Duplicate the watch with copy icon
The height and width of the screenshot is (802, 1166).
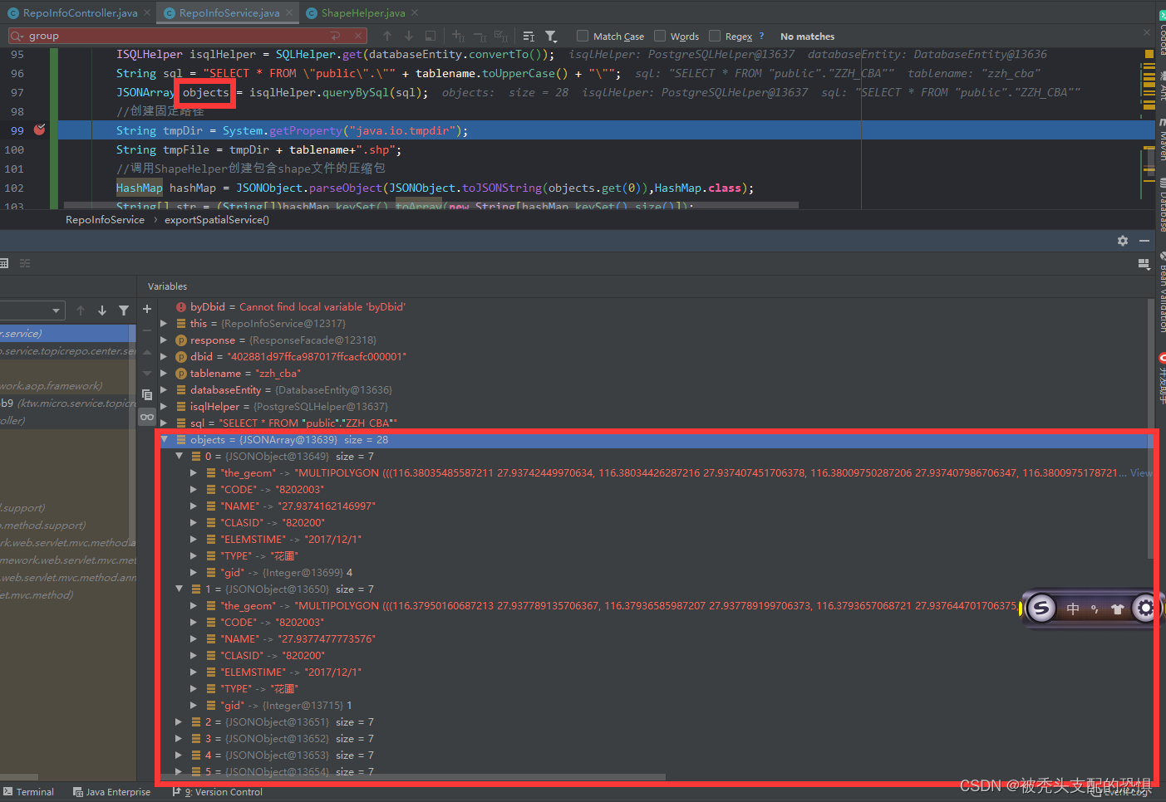pyautogui.click(x=147, y=394)
